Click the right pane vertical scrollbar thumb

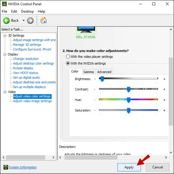click(171, 91)
